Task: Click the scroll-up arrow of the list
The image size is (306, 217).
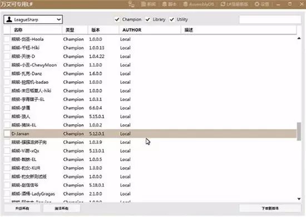Action: pos(299,38)
